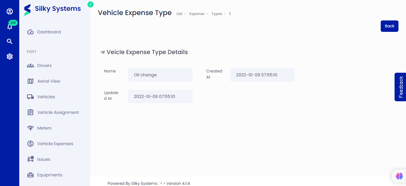Open the AI assistant brain icon
This screenshot has height=186, width=406.
(399, 176)
